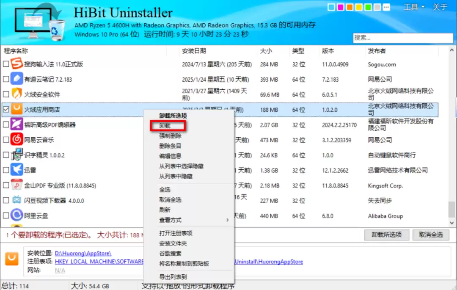The image size is (457, 290).
Task: Uncheck the 火绒应用商店 checkbox
Action: click(6, 109)
